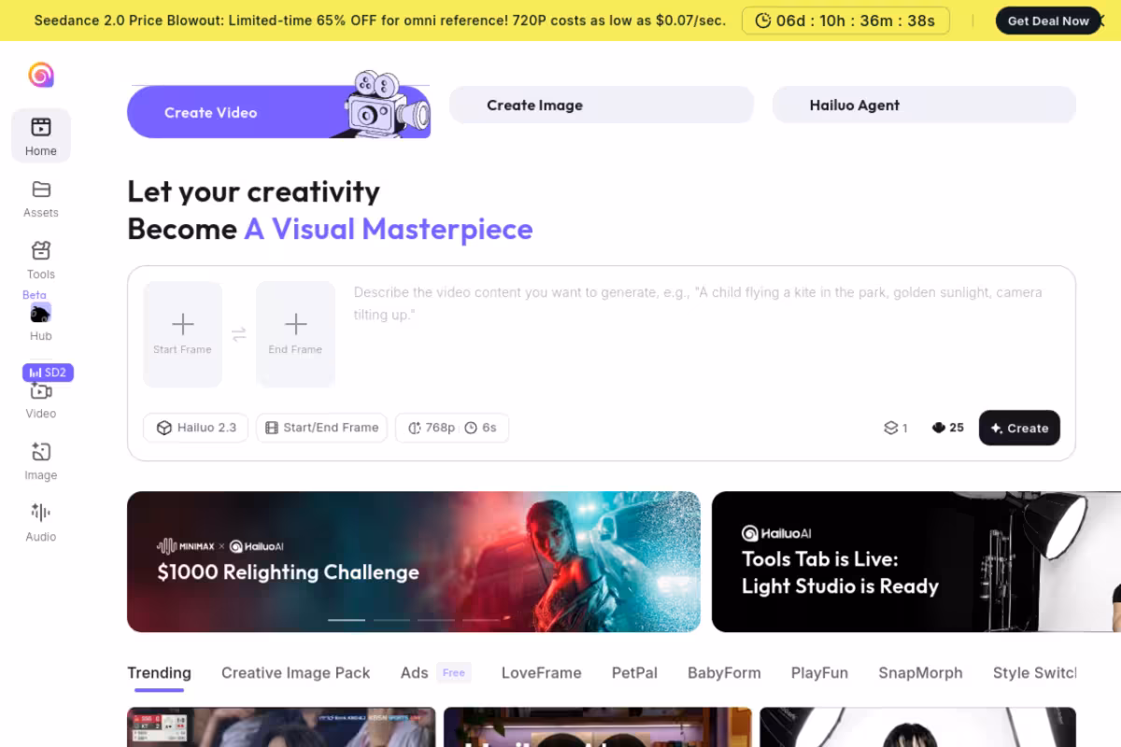The image size is (1121, 747).
Task: Open the Video sidebar section
Action: tap(41, 401)
